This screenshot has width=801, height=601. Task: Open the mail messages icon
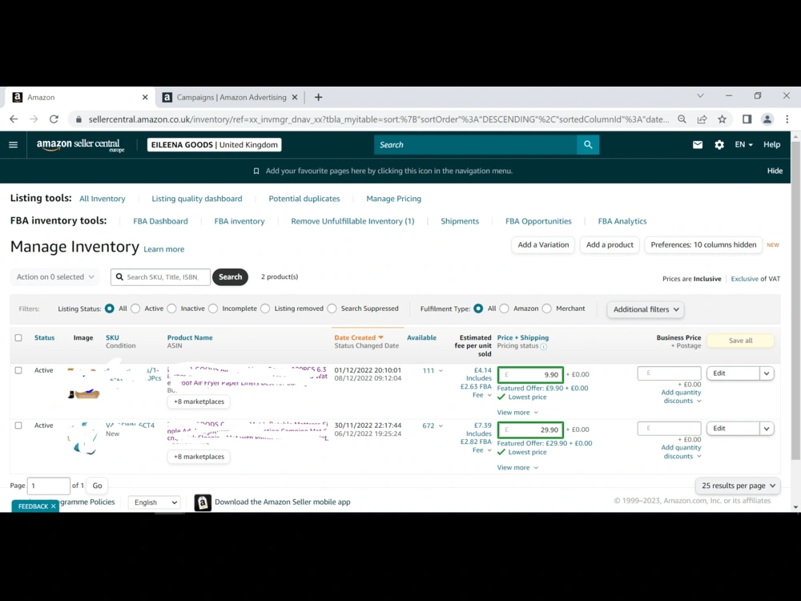698,144
